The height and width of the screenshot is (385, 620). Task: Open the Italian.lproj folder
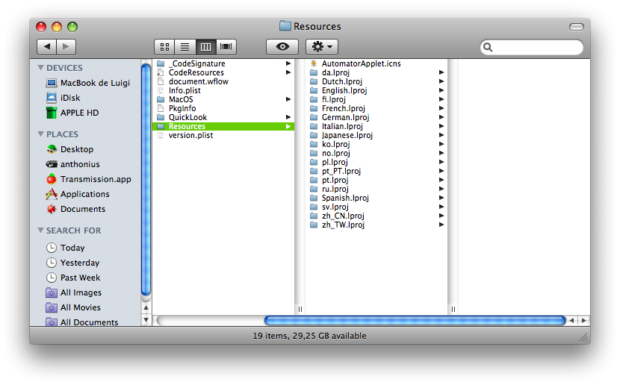(376, 126)
